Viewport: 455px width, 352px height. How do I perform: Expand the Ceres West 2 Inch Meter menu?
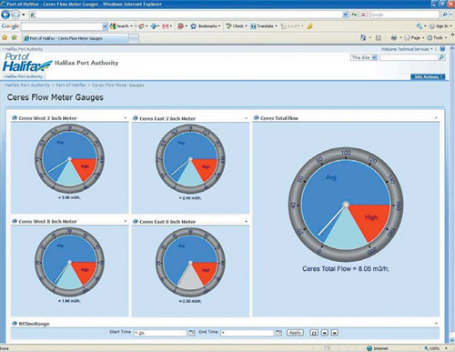[x=126, y=118]
